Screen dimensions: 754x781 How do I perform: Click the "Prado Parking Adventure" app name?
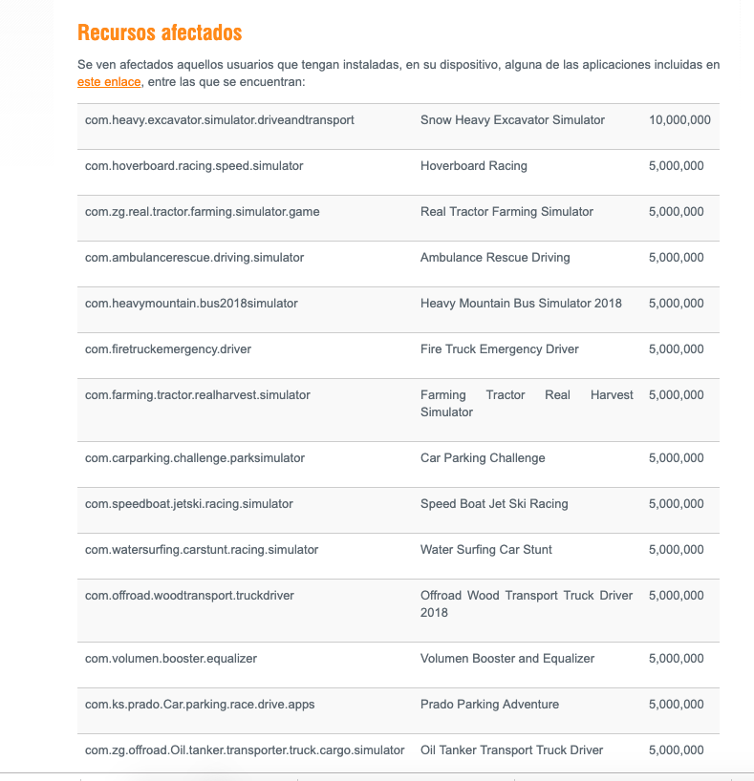pyautogui.click(x=489, y=705)
